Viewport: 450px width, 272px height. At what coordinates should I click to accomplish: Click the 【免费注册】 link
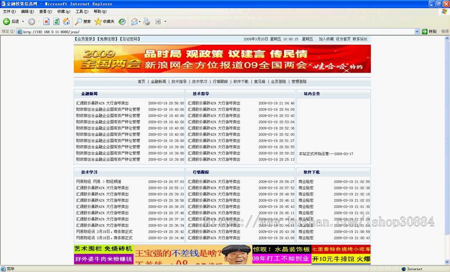pos(107,39)
